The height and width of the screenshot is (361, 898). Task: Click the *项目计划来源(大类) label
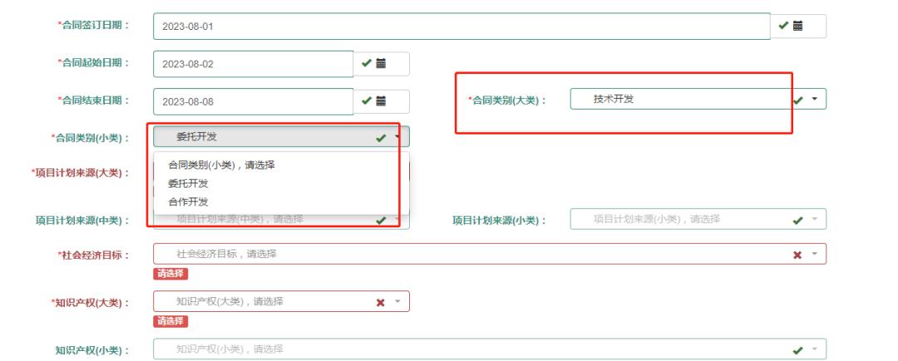click(x=80, y=173)
